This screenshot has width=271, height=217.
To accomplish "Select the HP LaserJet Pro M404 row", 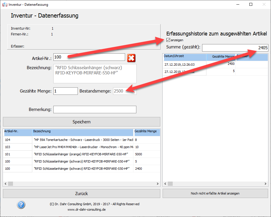I will coord(81,147).
